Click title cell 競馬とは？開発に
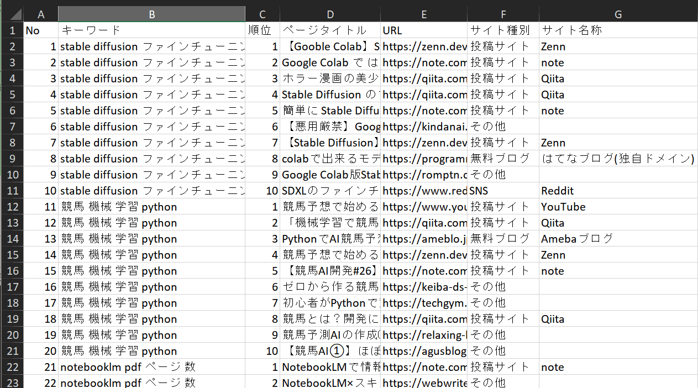 330,319
